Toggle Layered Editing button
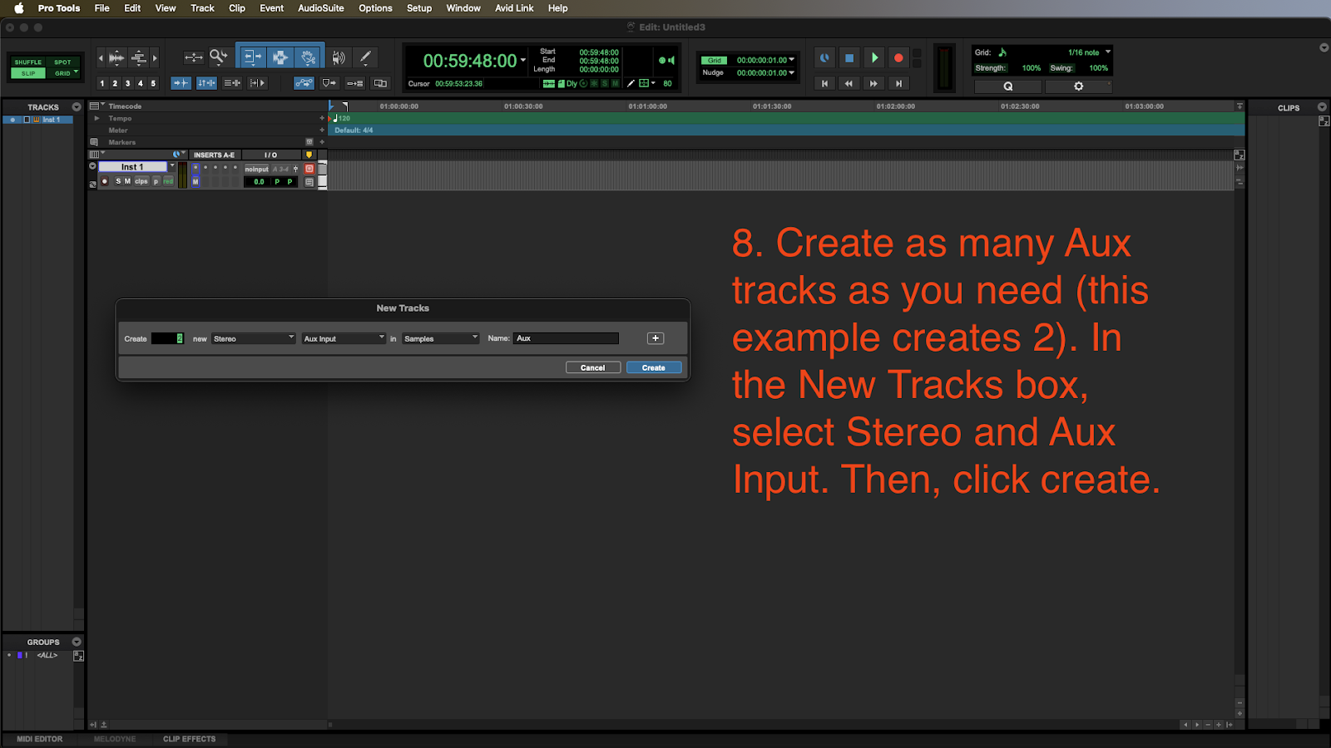The height and width of the screenshot is (748, 1331). point(380,83)
